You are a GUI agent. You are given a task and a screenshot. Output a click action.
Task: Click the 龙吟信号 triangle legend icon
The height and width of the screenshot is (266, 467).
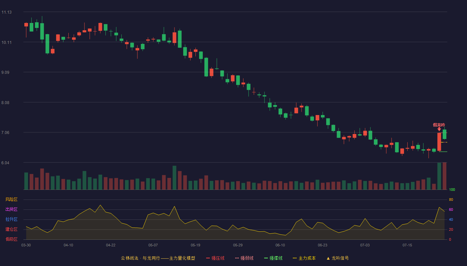pos(328,258)
